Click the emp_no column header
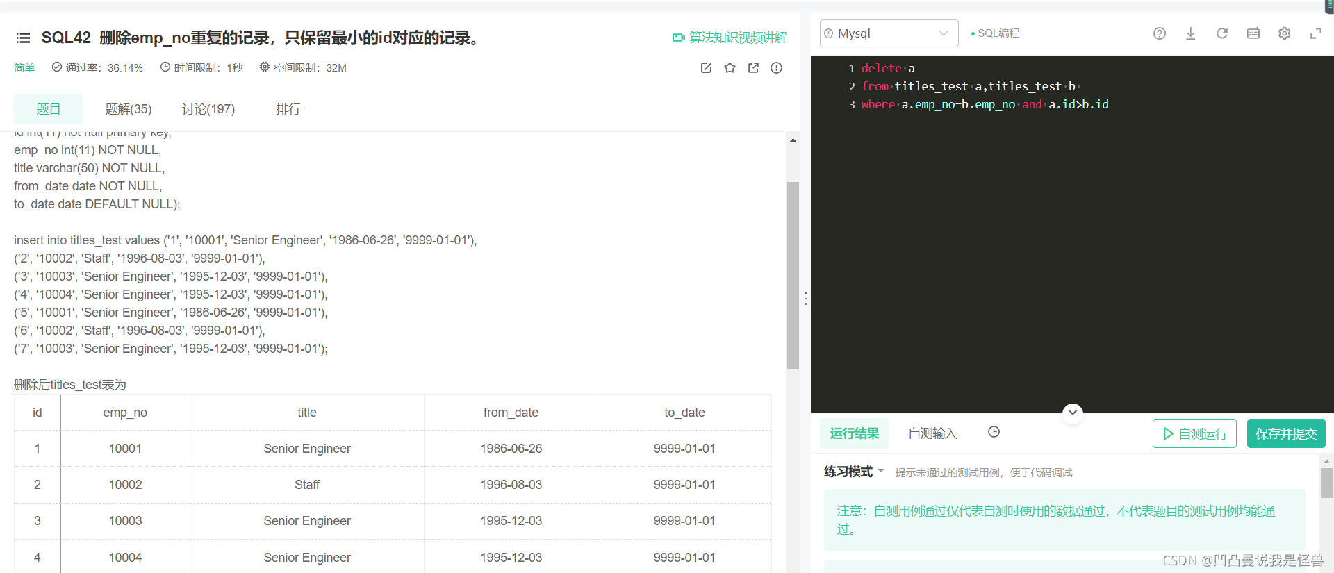This screenshot has width=1334, height=573. click(x=125, y=413)
